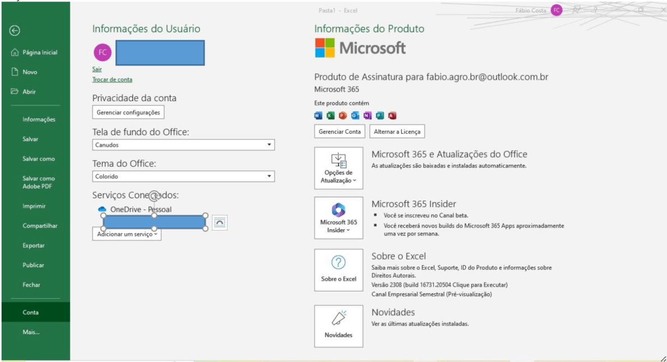Click the PowerPoint app icon

pos(343,115)
